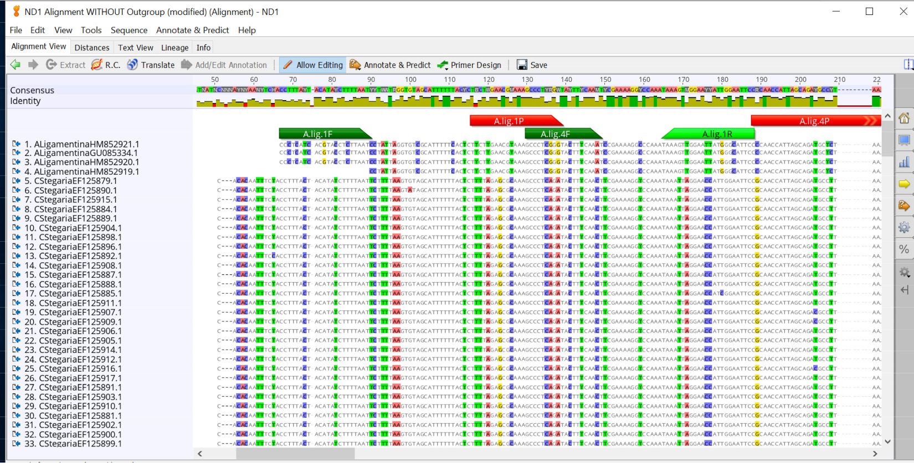Click the green back arrow in toolbar
Screen dimensions: 914x463
(x=16, y=65)
